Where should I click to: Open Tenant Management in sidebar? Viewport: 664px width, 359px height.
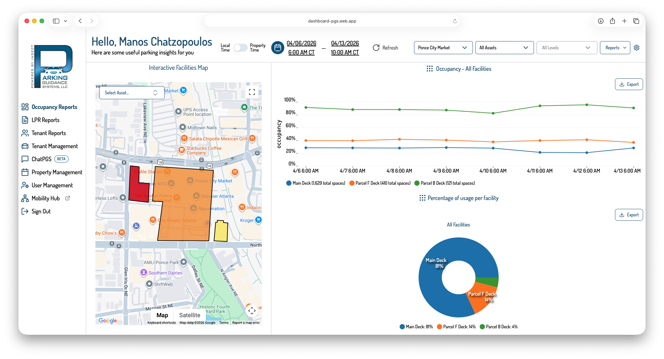55,146
